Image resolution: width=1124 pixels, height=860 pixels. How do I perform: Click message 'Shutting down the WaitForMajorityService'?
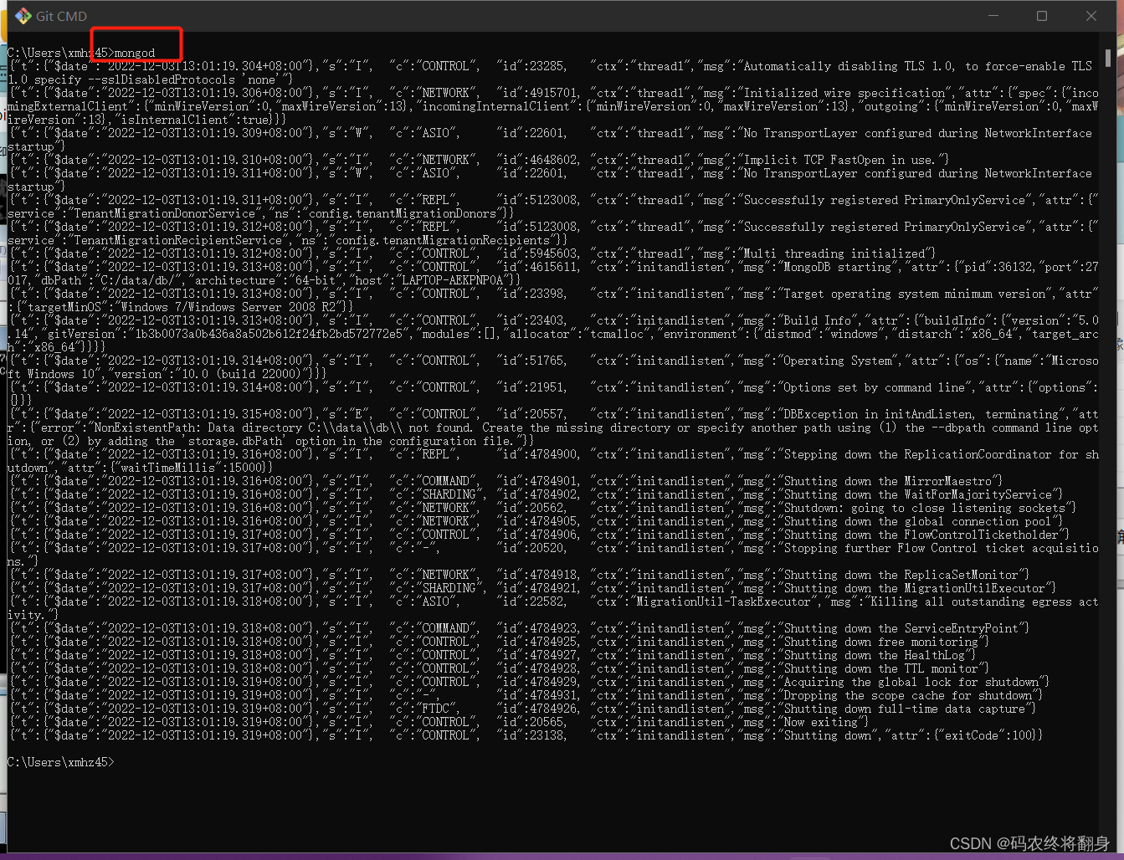(x=918, y=494)
